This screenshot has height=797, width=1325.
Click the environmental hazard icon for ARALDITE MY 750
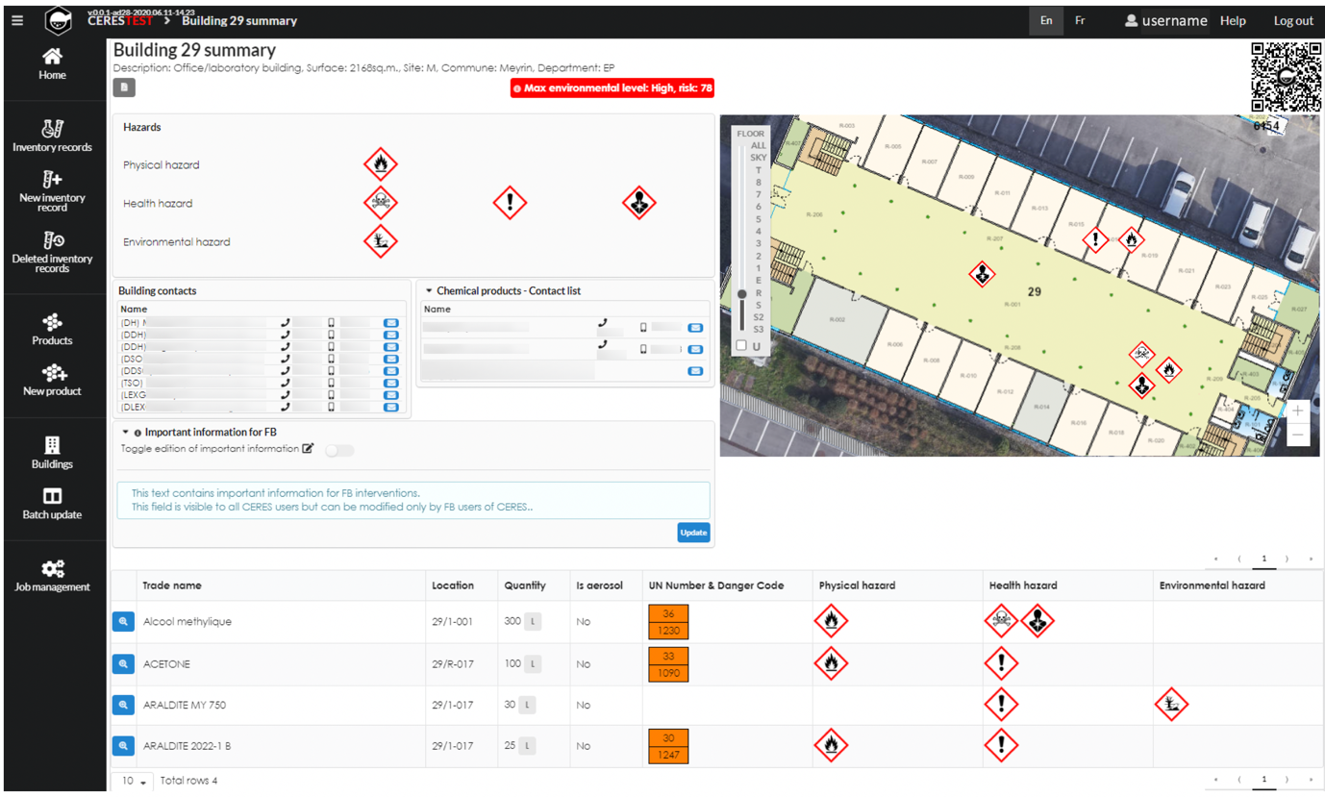(x=1171, y=705)
